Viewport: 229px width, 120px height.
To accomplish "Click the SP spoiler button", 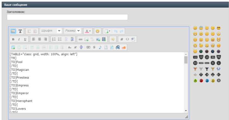I will pos(88,47).
